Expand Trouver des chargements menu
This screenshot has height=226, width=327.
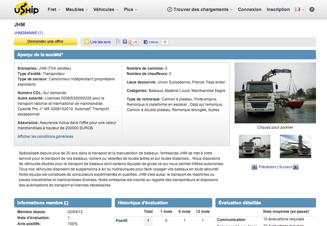pyautogui.click(x=200, y=9)
